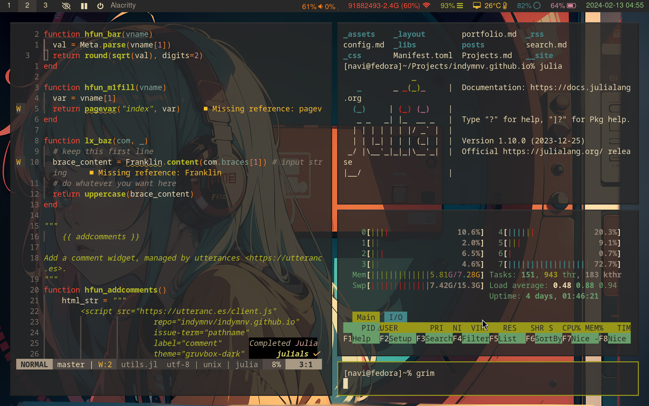
Task: Click the date and time clock
Action: pos(615,5)
